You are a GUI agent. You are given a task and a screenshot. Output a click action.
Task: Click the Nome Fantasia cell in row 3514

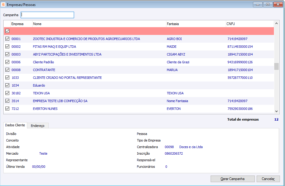[x=177, y=101]
